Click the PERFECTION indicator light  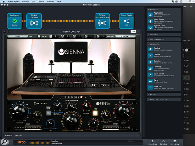click(x=81, y=97)
